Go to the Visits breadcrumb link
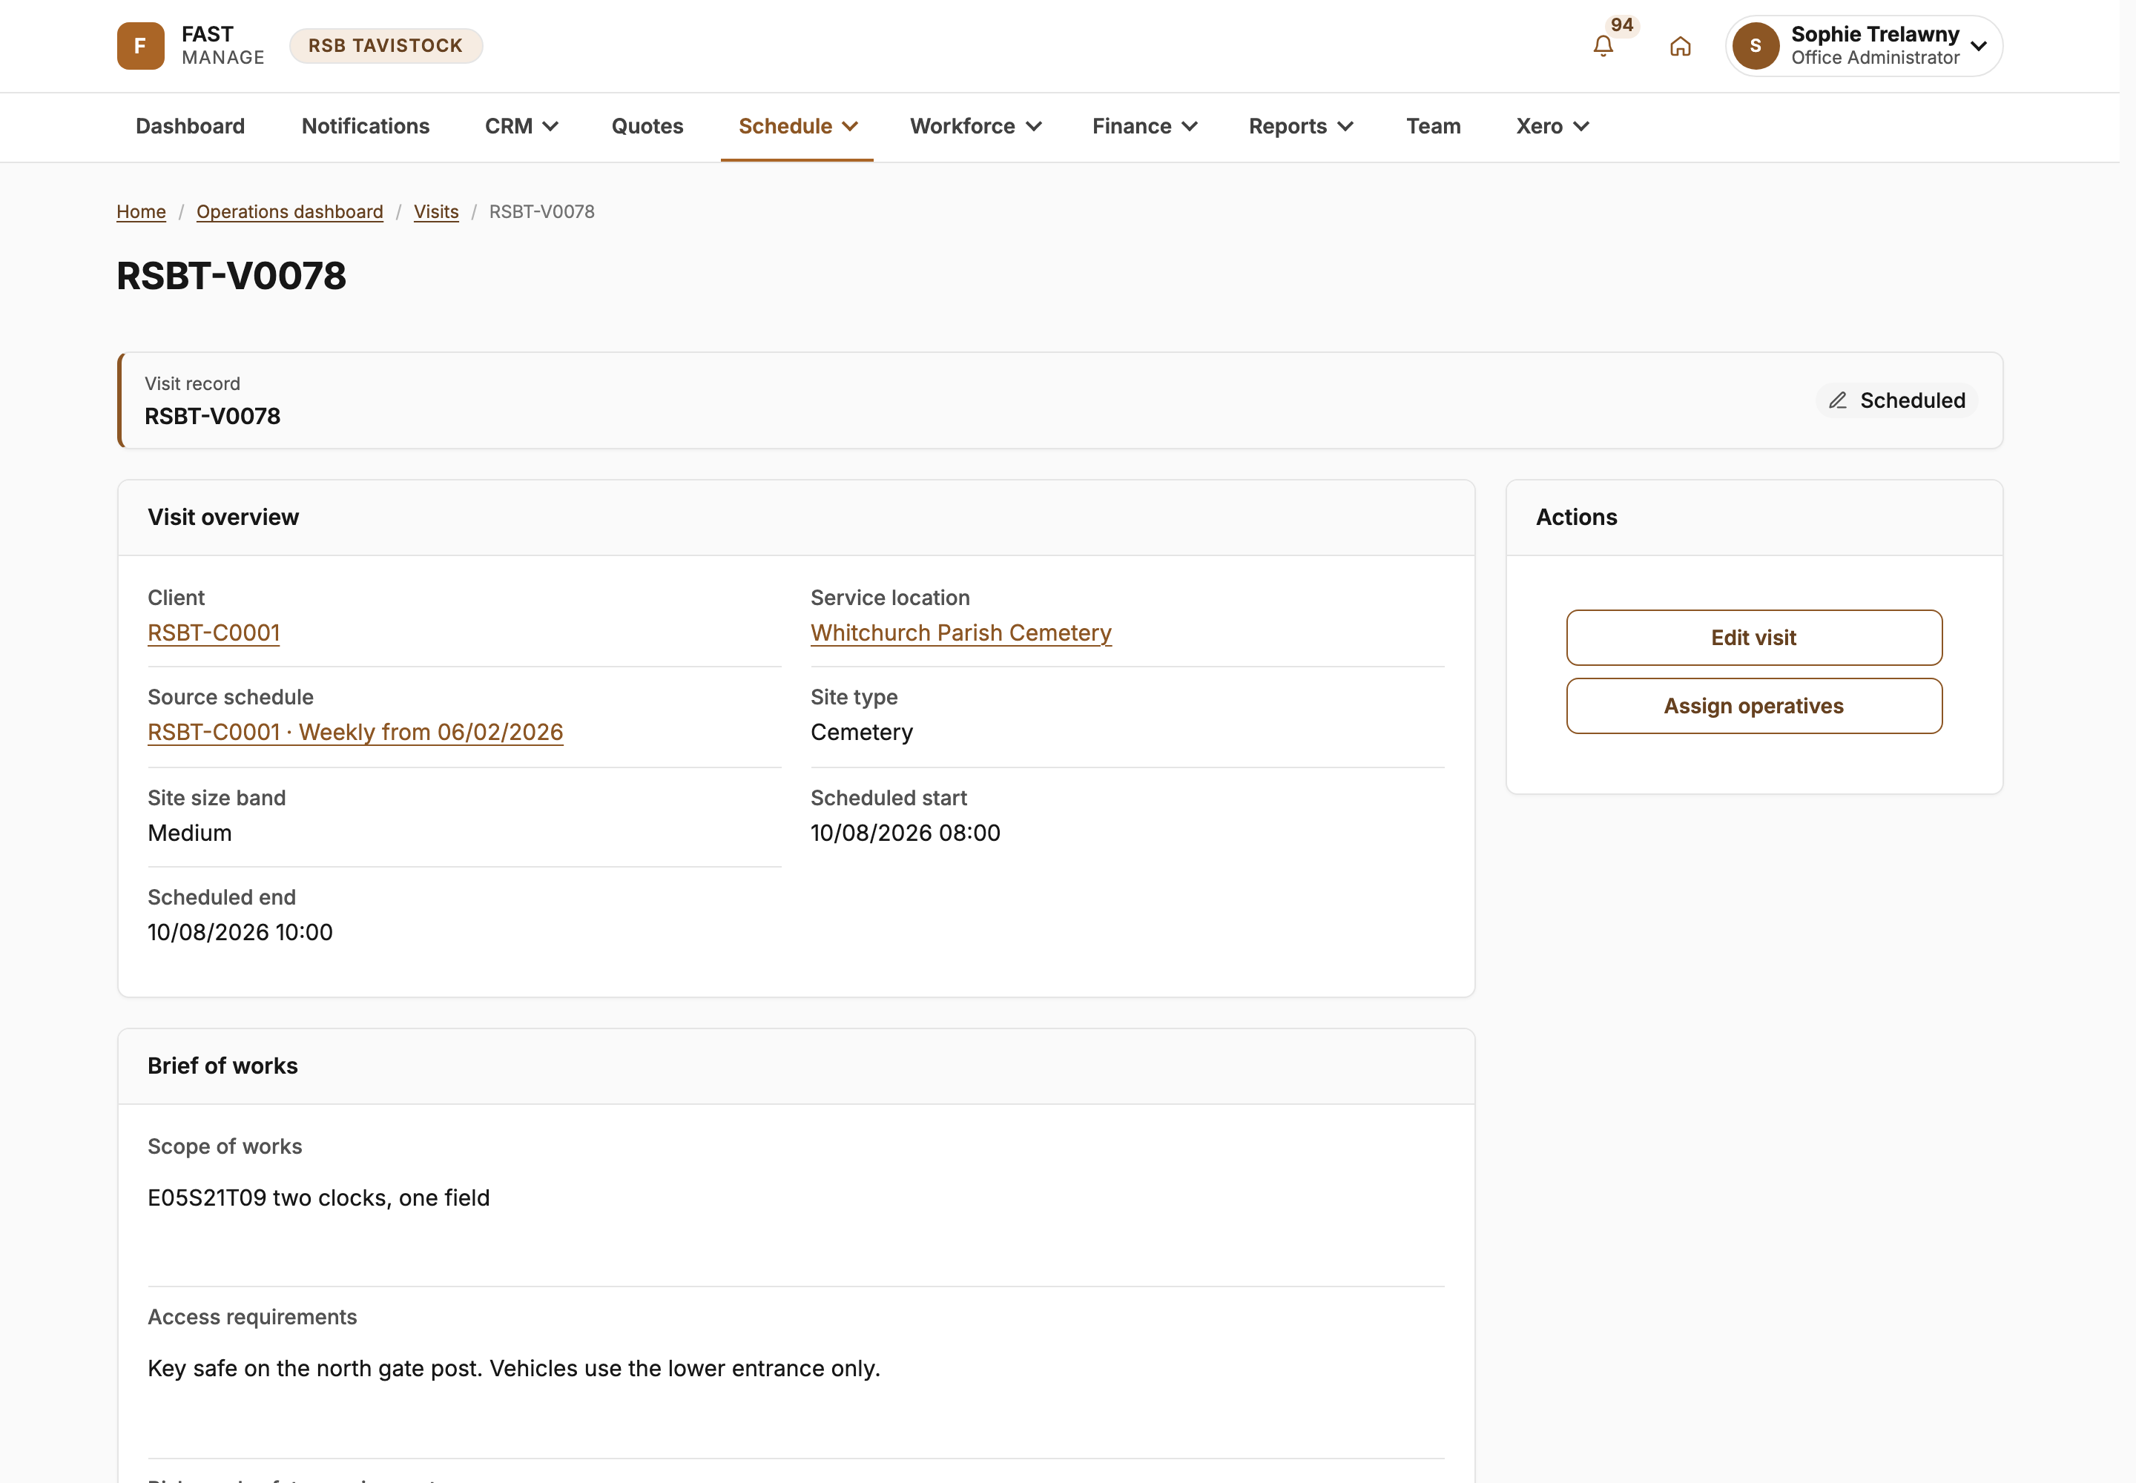Image resolution: width=2136 pixels, height=1483 pixels. [x=437, y=212]
